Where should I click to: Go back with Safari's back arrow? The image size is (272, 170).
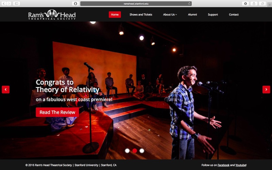[x=4, y=3]
